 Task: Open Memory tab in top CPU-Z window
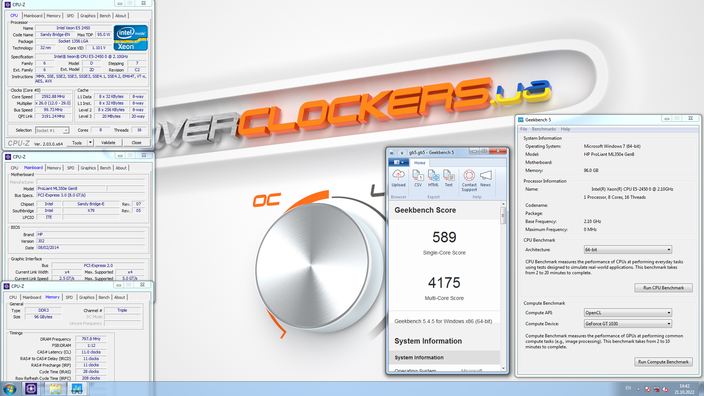(54, 16)
